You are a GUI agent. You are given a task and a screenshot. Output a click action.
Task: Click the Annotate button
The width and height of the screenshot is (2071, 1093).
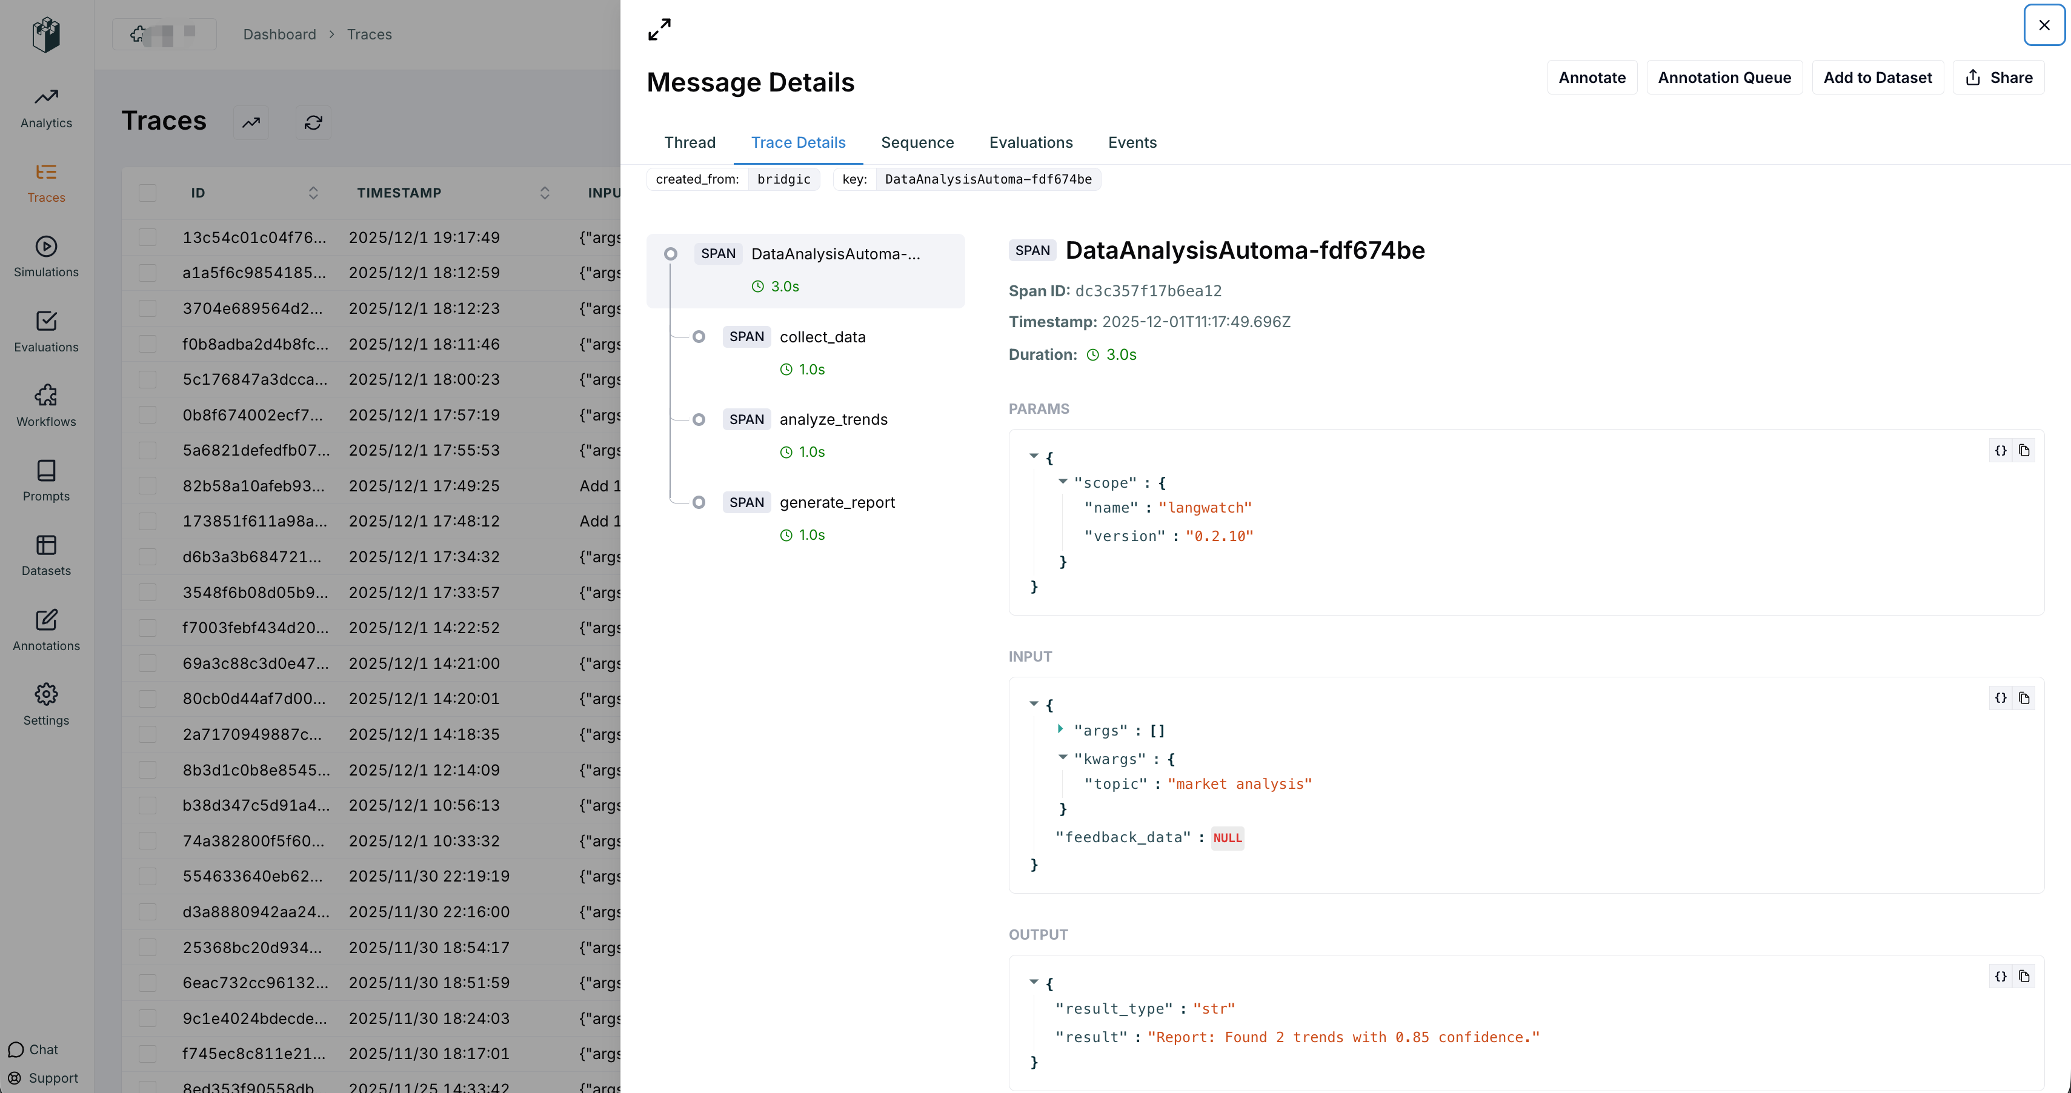pos(1592,78)
